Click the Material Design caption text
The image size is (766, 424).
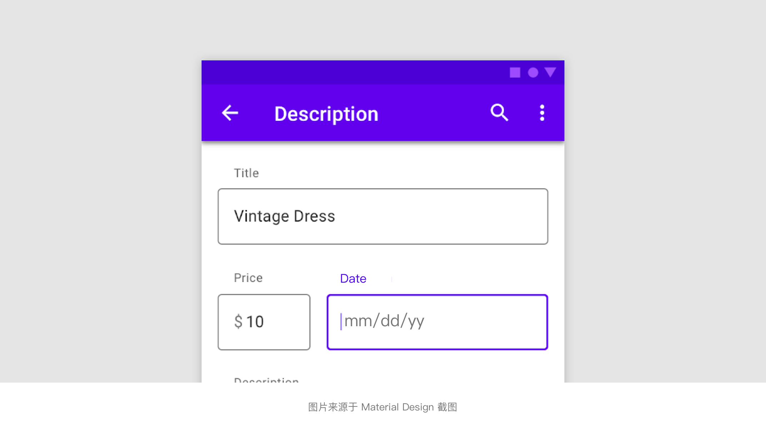(x=383, y=407)
